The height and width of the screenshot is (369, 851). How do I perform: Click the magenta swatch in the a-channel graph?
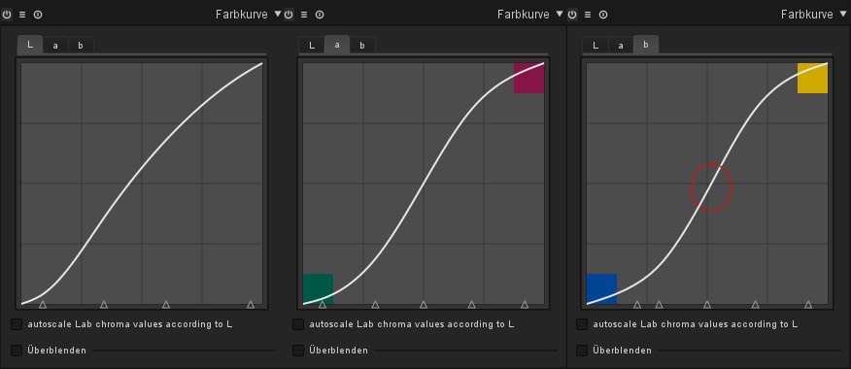pos(528,78)
